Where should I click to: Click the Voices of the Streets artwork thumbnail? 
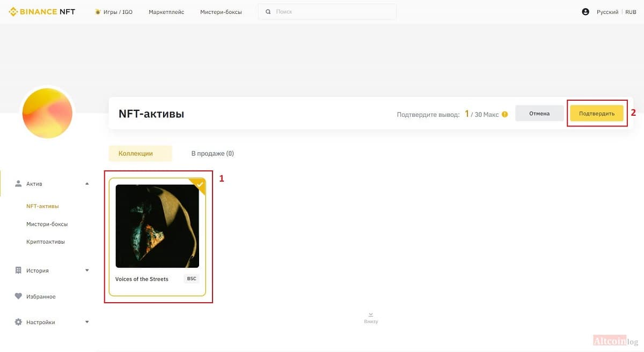pyautogui.click(x=157, y=226)
